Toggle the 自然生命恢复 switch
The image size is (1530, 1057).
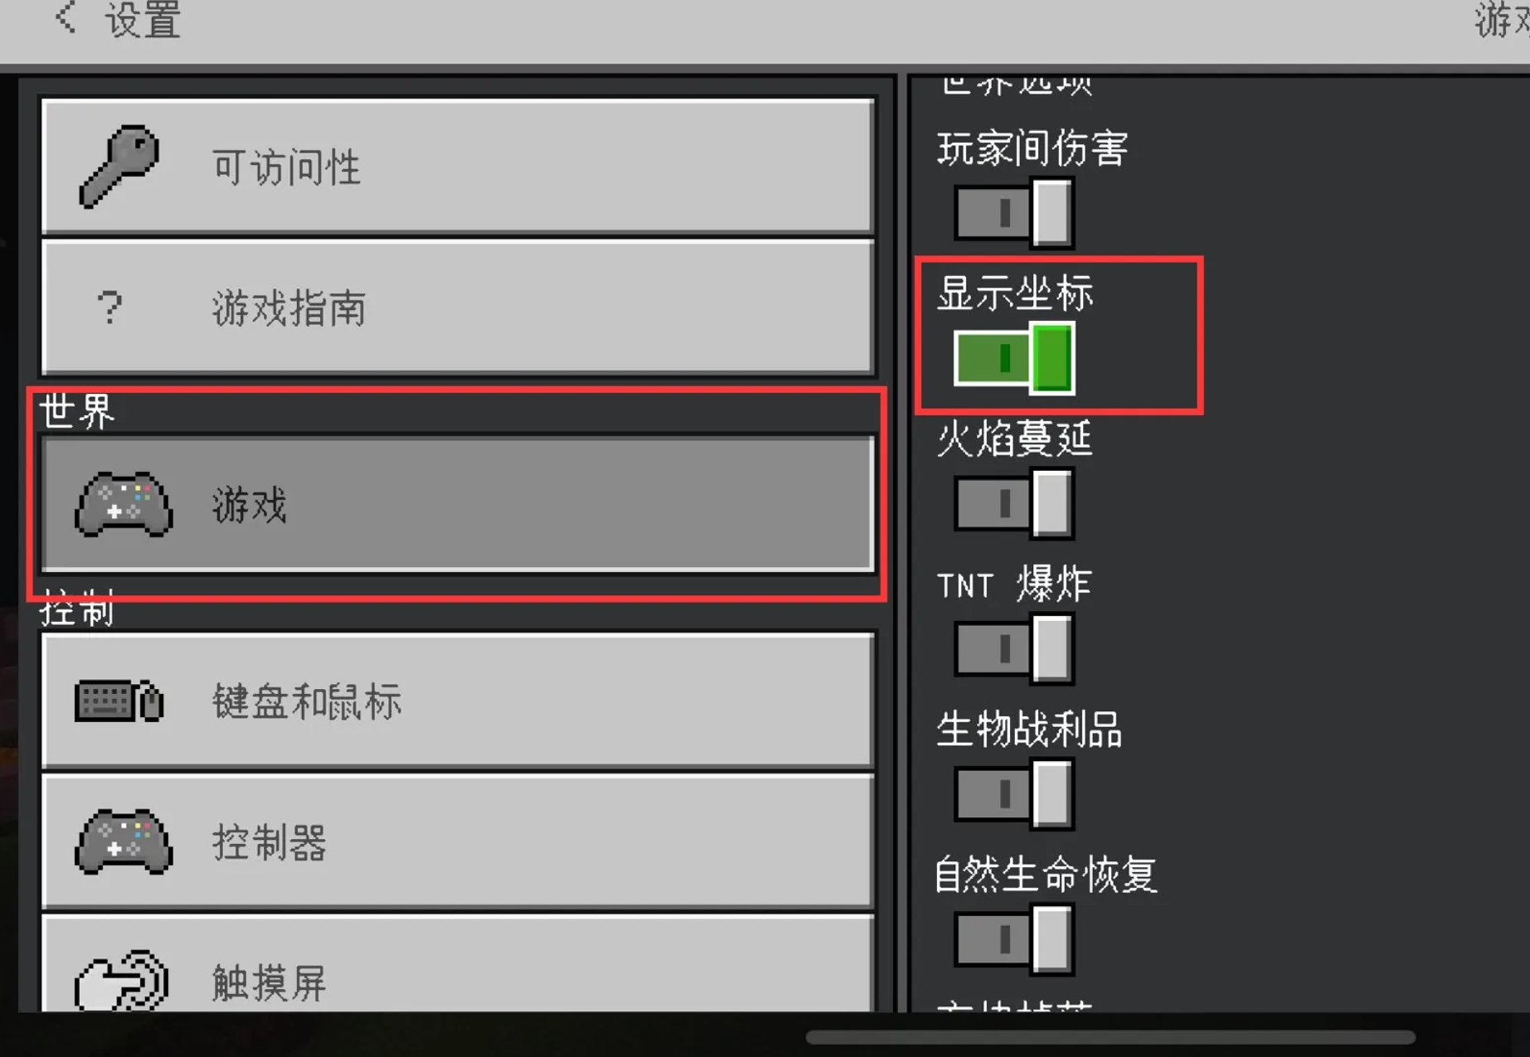click(1014, 939)
